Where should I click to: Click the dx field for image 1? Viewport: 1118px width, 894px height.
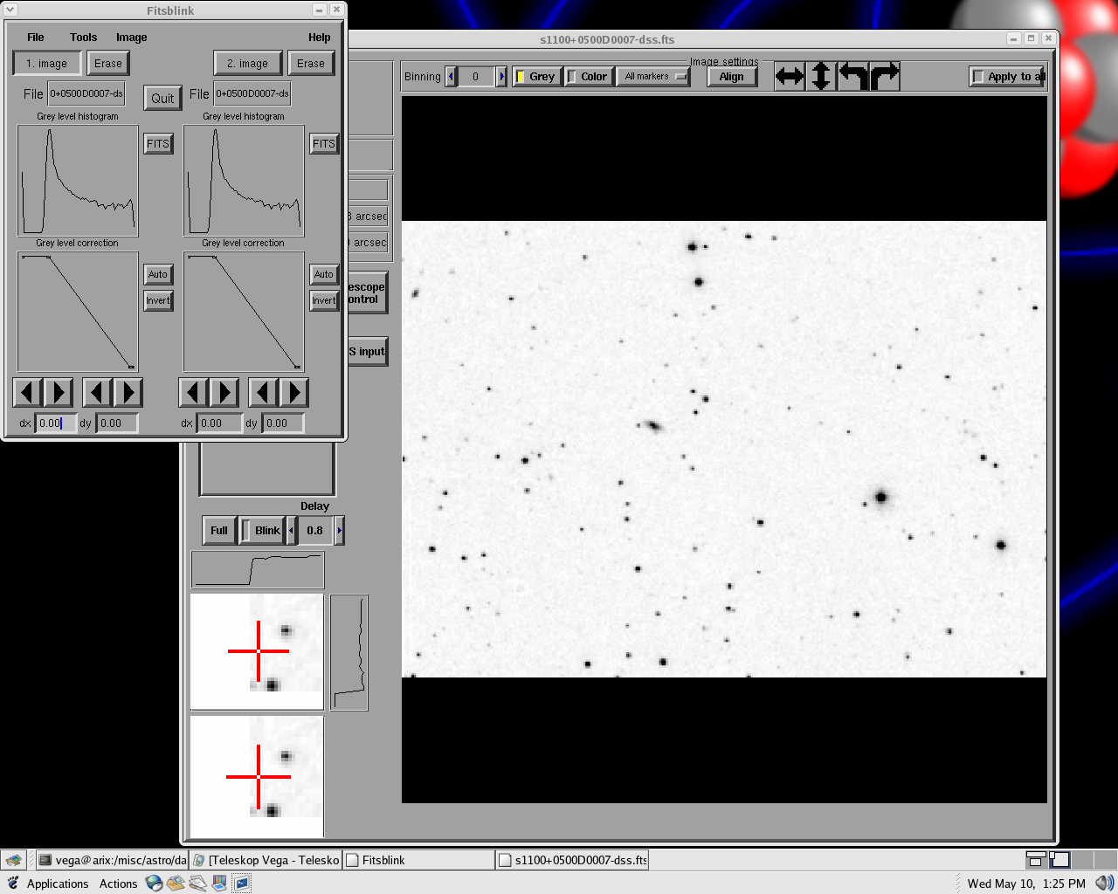(x=55, y=423)
